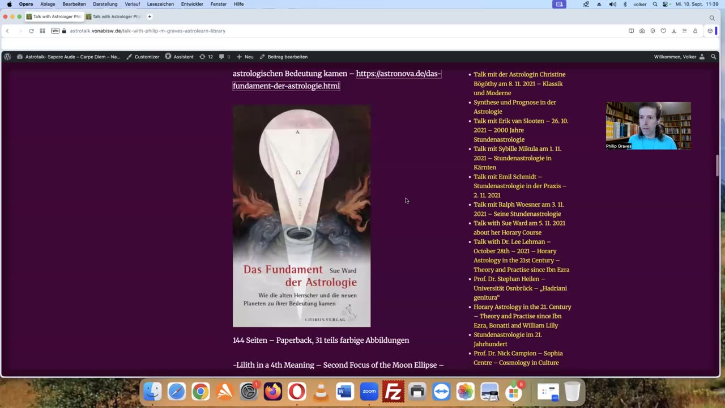Screen dimensions: 725x408
Task: Open the Apple menu
Action: (x=9, y=4)
